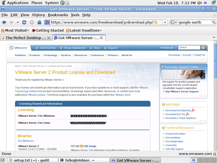Open the Edit menu
217x163 pixels.
pyautogui.click(x=14, y=15)
